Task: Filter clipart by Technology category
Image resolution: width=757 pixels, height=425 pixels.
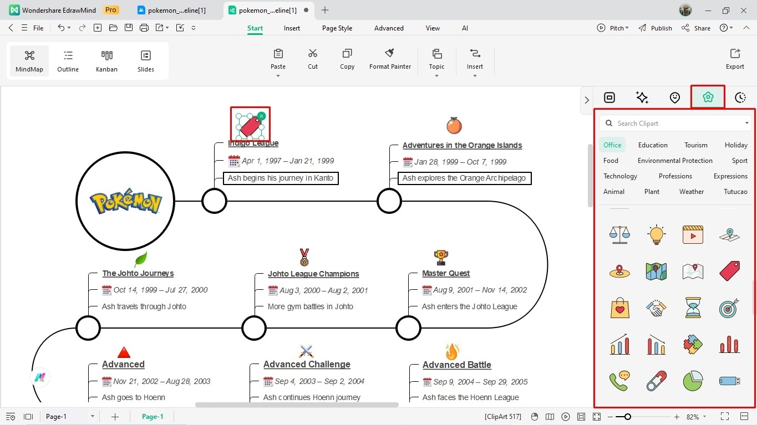Action: pos(620,176)
